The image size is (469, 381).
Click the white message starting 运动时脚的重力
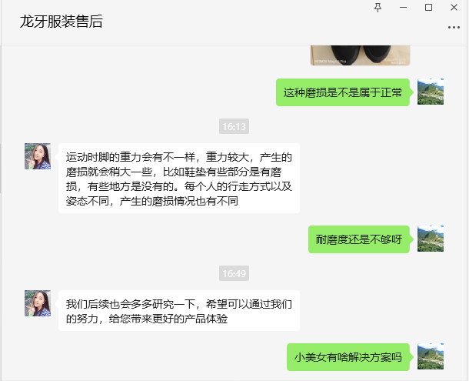pyautogui.click(x=179, y=179)
